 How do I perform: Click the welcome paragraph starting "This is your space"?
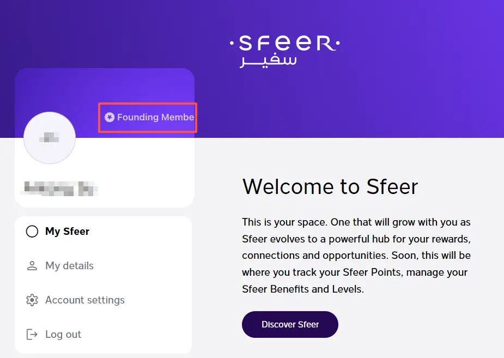click(x=356, y=256)
